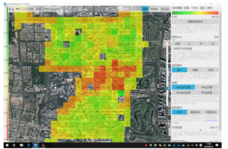Open the Windows Start menu
228x149 pixels.
tap(7, 145)
